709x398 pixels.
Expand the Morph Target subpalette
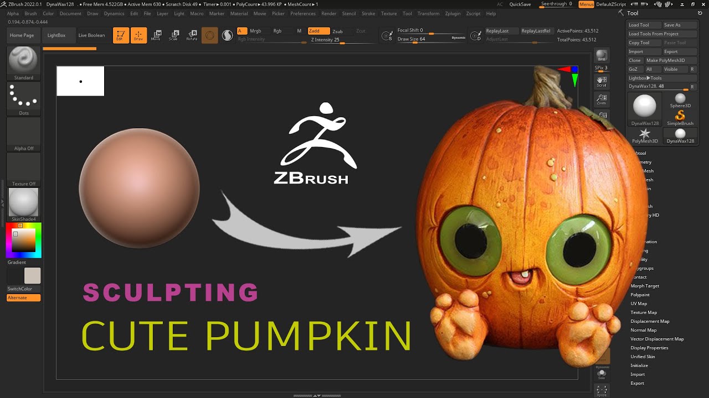[645, 286]
